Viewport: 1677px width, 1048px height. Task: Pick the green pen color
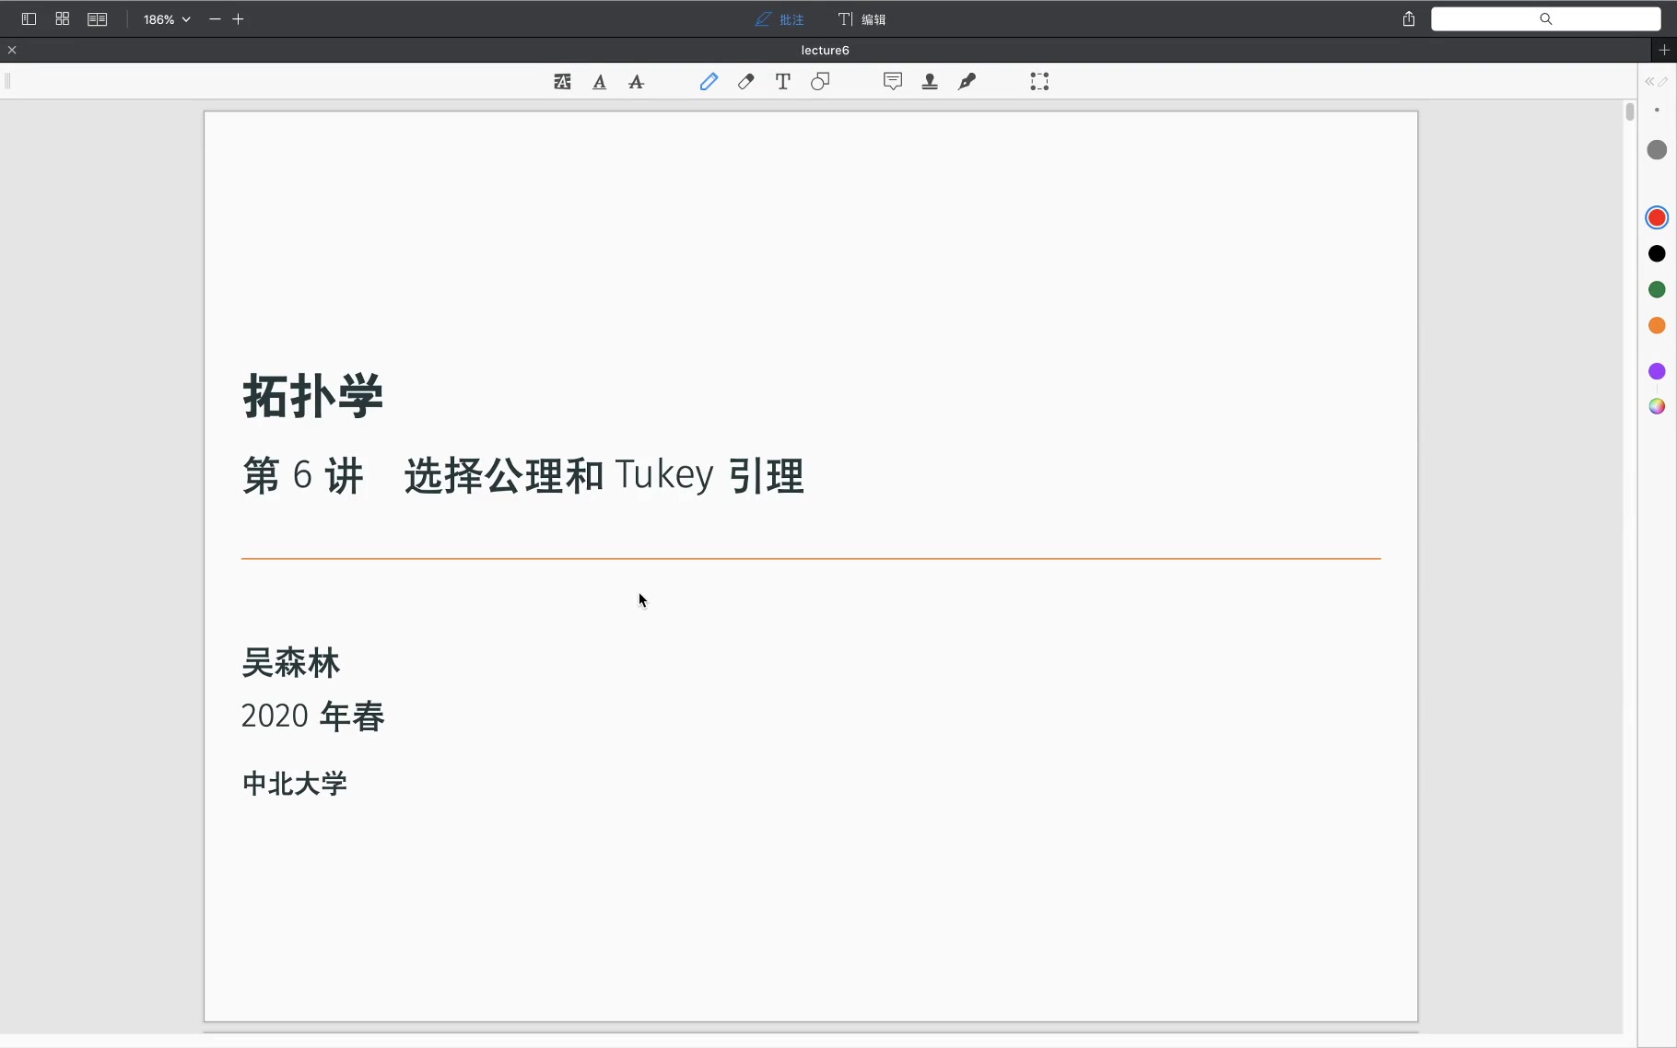[1657, 289]
